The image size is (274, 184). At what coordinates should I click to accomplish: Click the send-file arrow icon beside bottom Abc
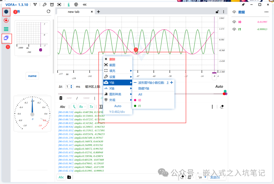69,177
